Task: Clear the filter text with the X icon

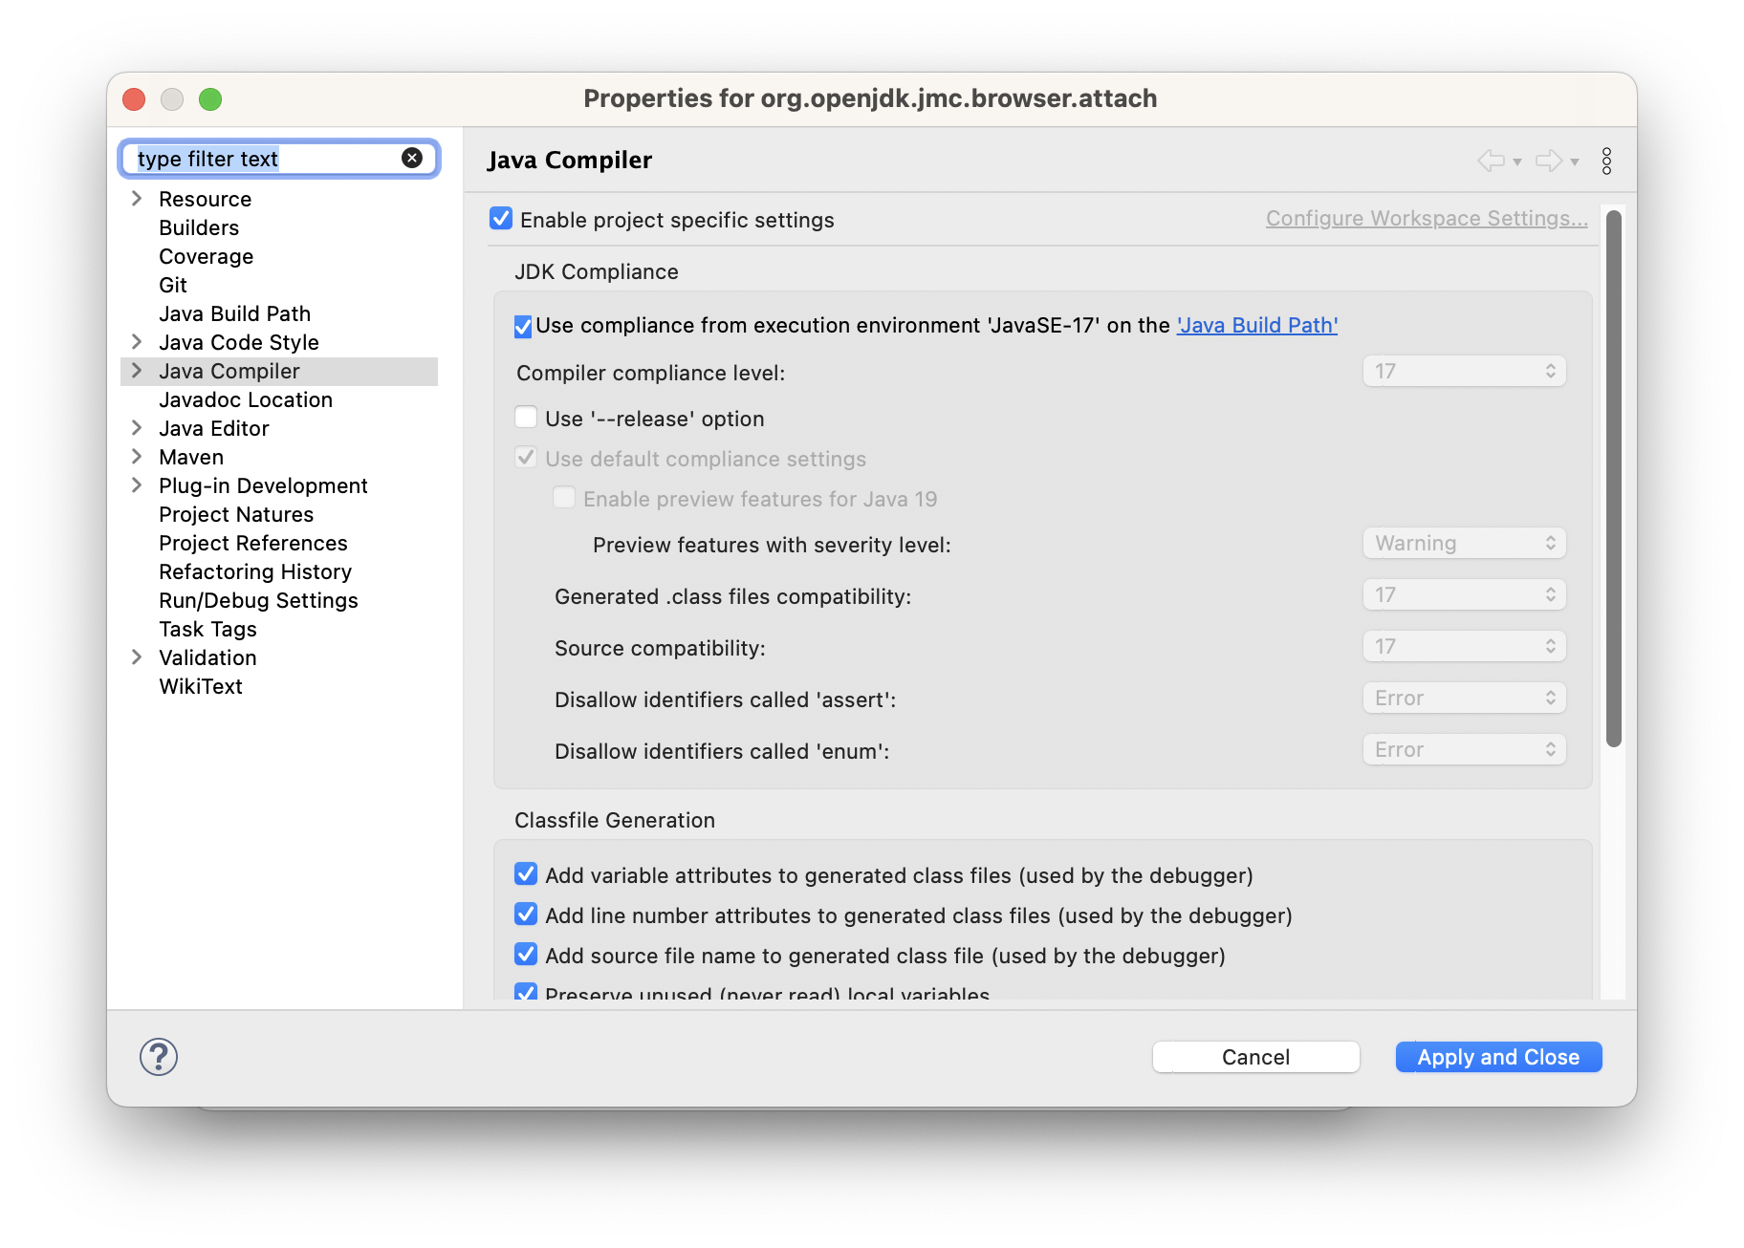Action: [x=412, y=159]
